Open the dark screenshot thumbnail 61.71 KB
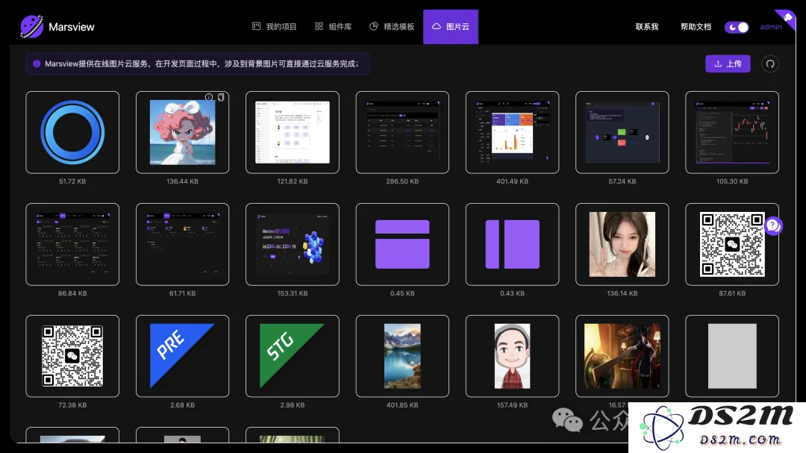 click(x=183, y=244)
